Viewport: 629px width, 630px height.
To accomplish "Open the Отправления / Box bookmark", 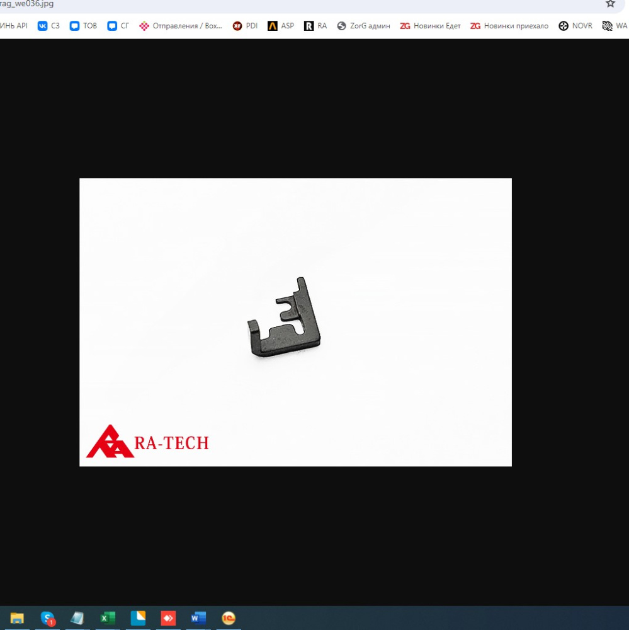I will 181,26.
